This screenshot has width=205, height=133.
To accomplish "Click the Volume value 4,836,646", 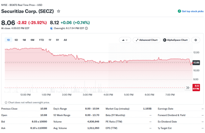I will tap(93, 122).
